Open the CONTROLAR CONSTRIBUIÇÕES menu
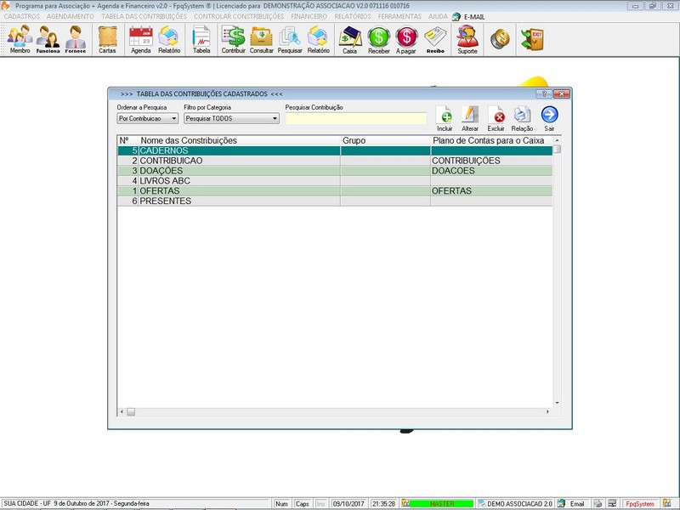 239,16
